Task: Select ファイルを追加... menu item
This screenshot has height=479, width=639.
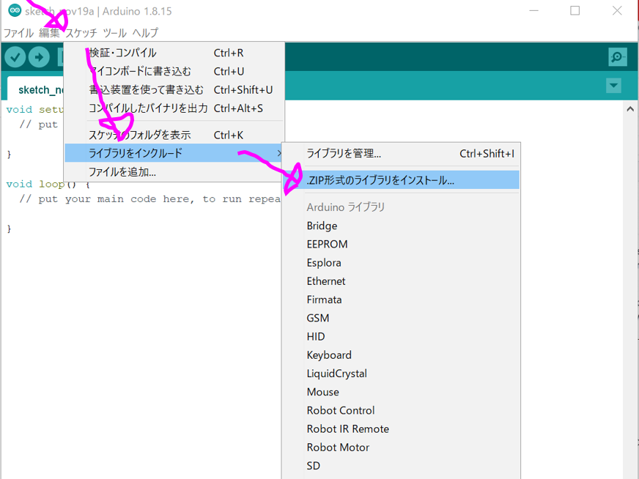Action: (122, 172)
